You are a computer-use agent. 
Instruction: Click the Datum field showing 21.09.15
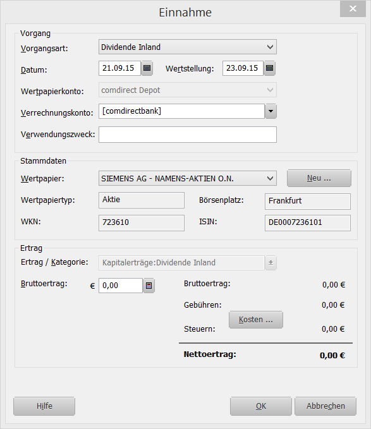[x=119, y=68]
